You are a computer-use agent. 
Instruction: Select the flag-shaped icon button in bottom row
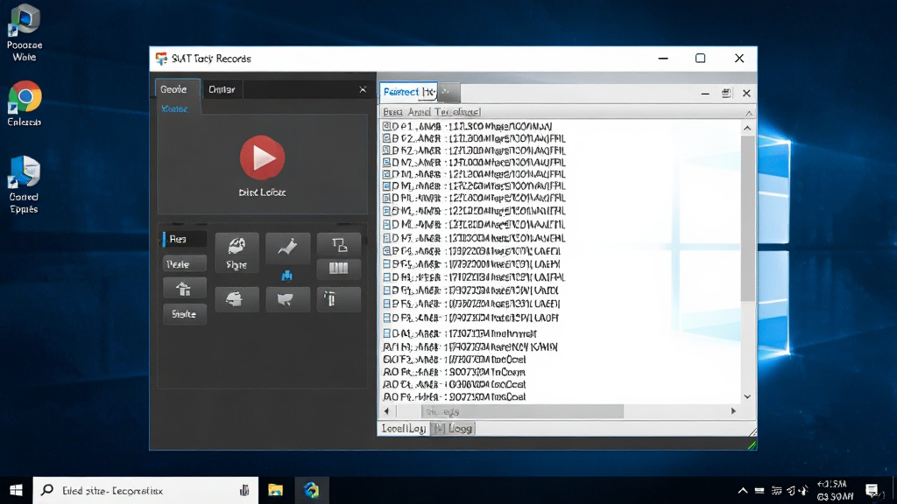coord(287,299)
